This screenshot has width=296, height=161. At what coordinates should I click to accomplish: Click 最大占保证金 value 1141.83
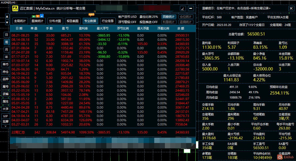click(x=231, y=80)
